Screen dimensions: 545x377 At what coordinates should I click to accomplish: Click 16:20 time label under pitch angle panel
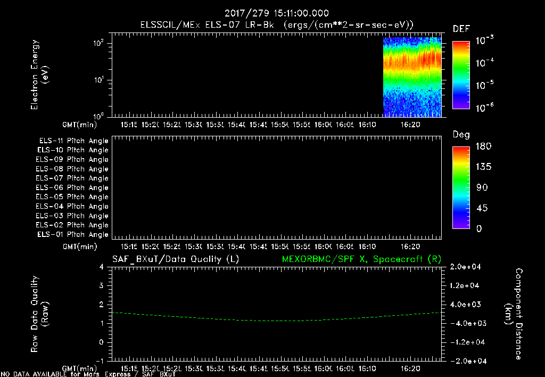[410, 247]
